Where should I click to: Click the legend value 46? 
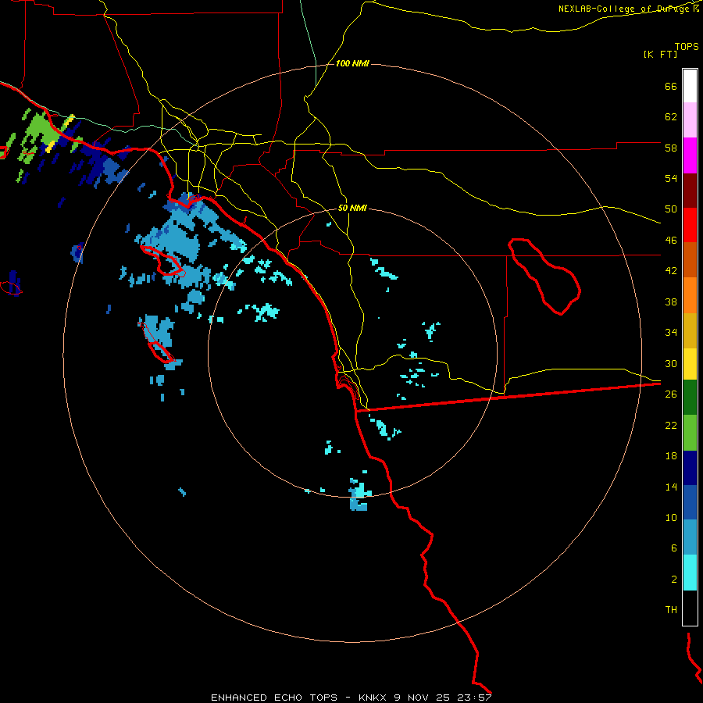[671, 241]
